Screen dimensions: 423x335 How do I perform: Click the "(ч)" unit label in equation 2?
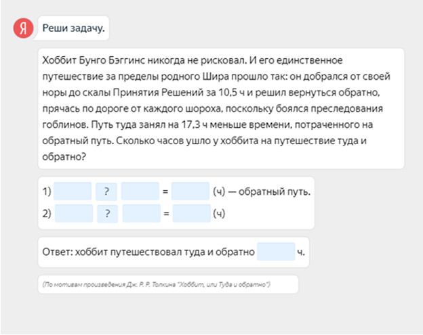click(x=219, y=214)
